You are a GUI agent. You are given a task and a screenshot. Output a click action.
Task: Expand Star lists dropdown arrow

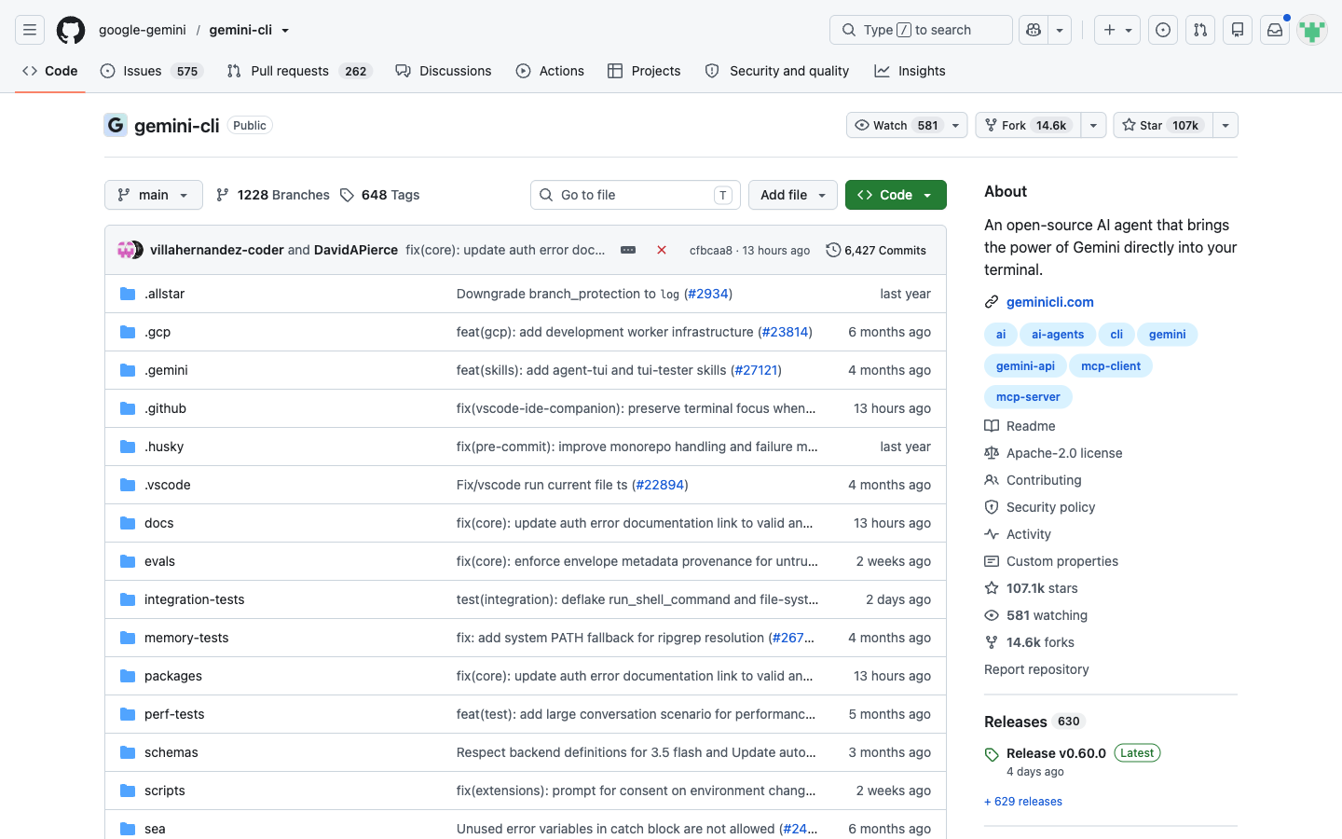(1226, 125)
